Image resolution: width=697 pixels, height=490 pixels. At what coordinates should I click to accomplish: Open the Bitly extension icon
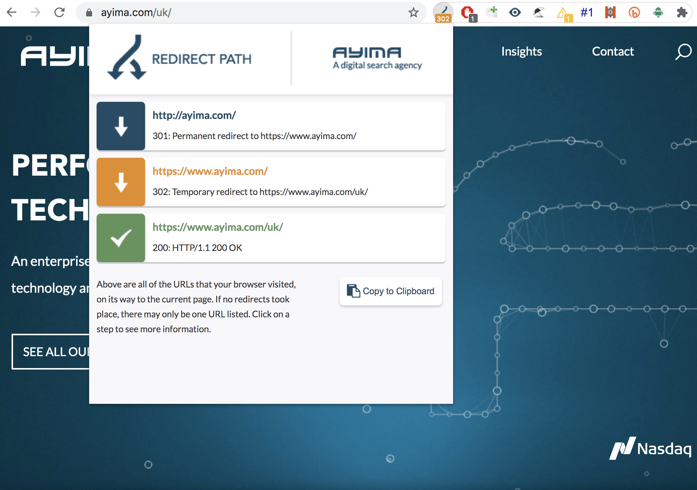[634, 12]
